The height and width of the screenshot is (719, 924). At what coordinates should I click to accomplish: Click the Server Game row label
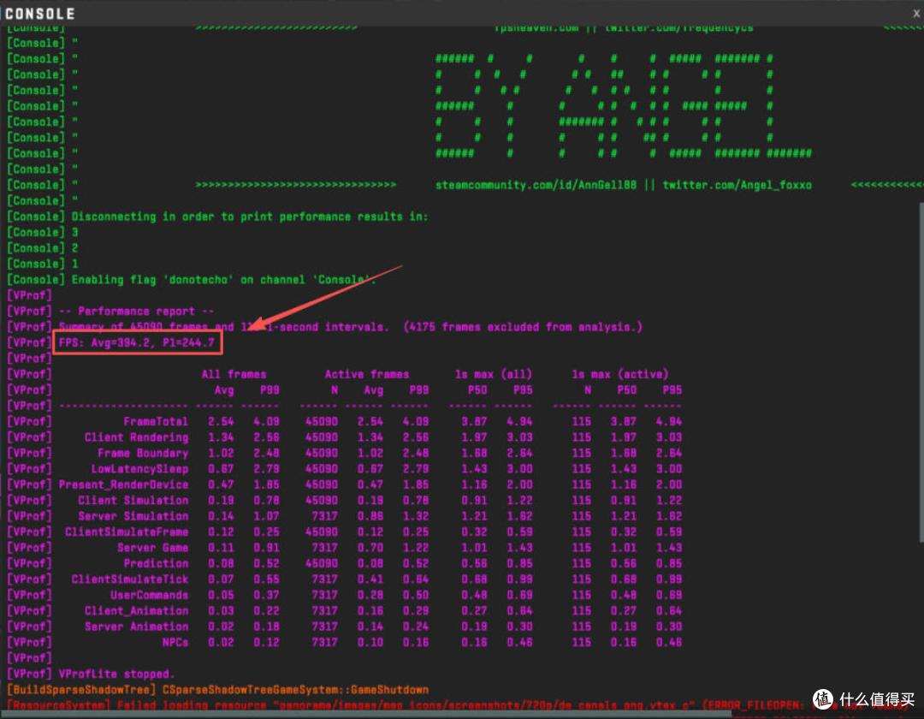pyautogui.click(x=152, y=548)
